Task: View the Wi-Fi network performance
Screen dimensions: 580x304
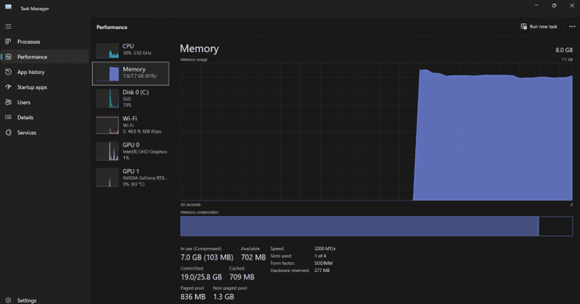Action: point(130,125)
